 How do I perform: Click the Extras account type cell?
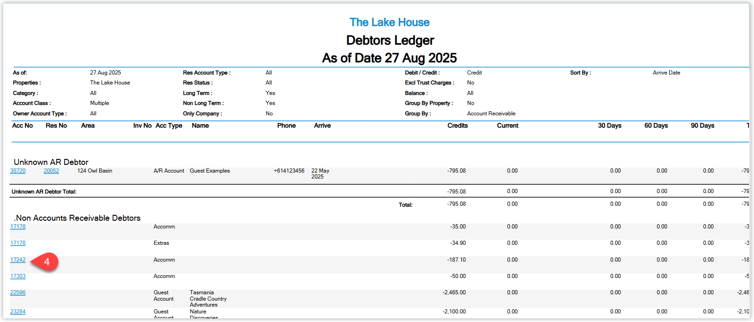click(161, 243)
